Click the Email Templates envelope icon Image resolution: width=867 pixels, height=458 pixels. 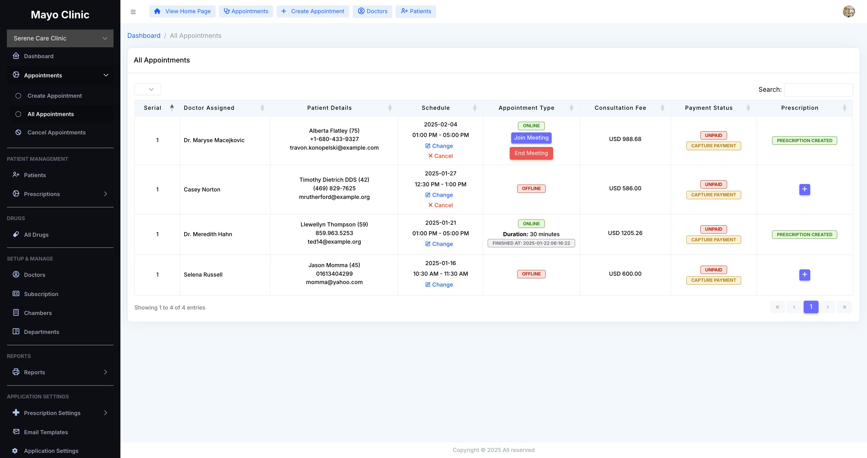click(x=16, y=431)
